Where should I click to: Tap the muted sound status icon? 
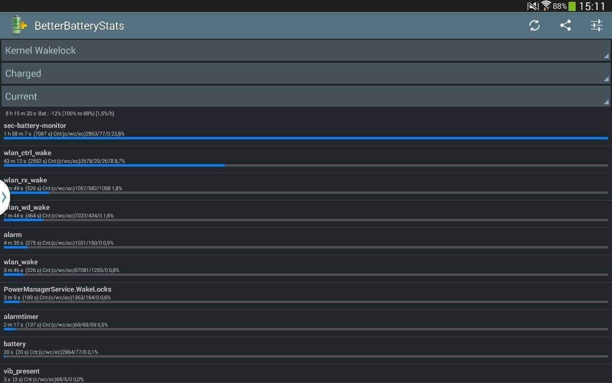coord(533,6)
